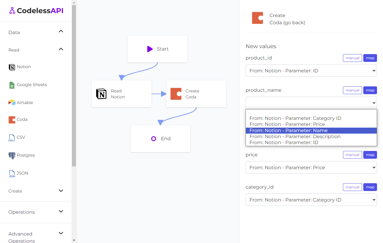383x243 pixels.
Task: Choose the Category ID option in the open list
Action: tap(311, 118)
